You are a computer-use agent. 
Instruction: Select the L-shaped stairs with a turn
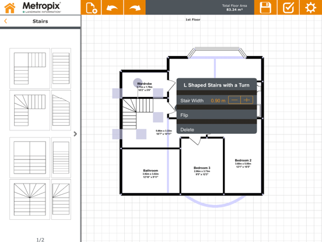tap(30, 110)
